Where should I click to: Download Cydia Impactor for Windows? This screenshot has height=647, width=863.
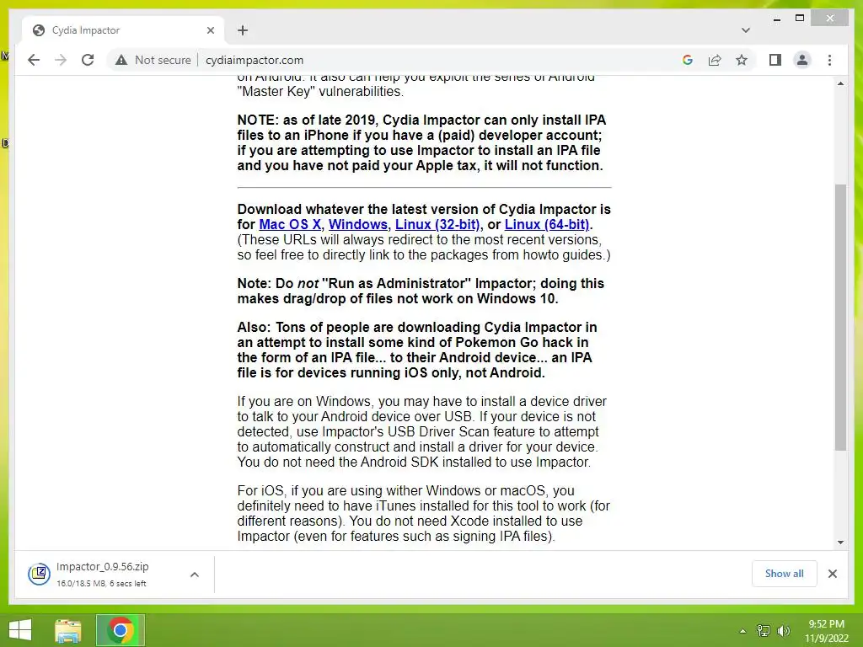[x=357, y=224]
